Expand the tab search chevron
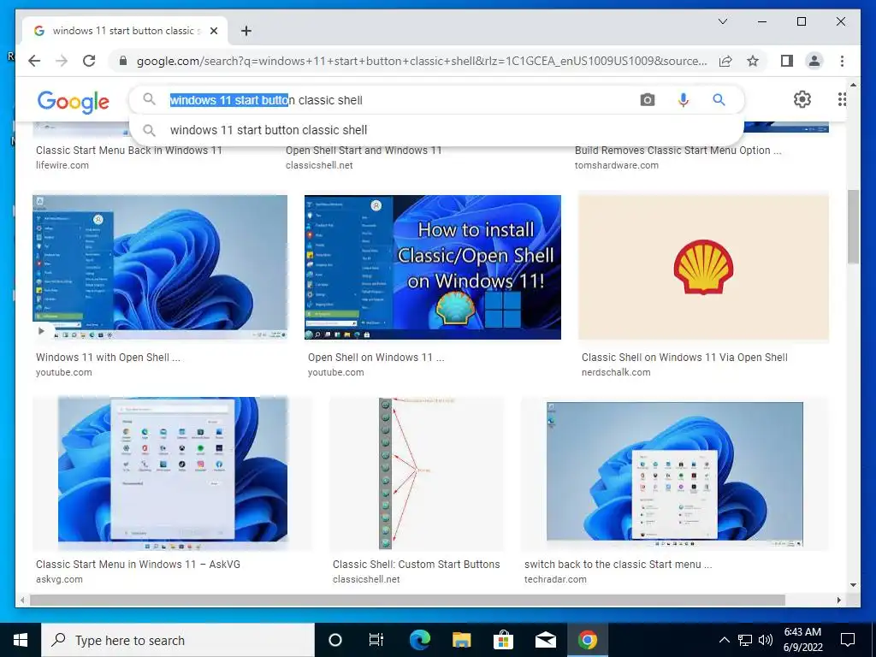 pos(722,21)
